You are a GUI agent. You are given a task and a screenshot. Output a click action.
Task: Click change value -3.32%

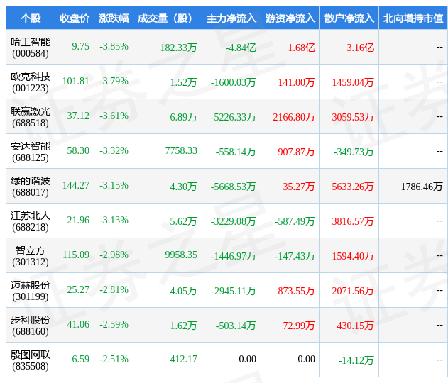(x=114, y=150)
